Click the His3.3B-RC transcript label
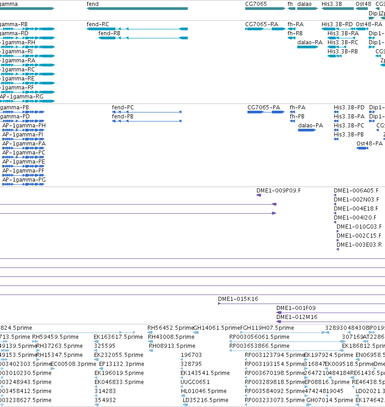The height and width of the screenshot is (407, 385). pos(342,42)
